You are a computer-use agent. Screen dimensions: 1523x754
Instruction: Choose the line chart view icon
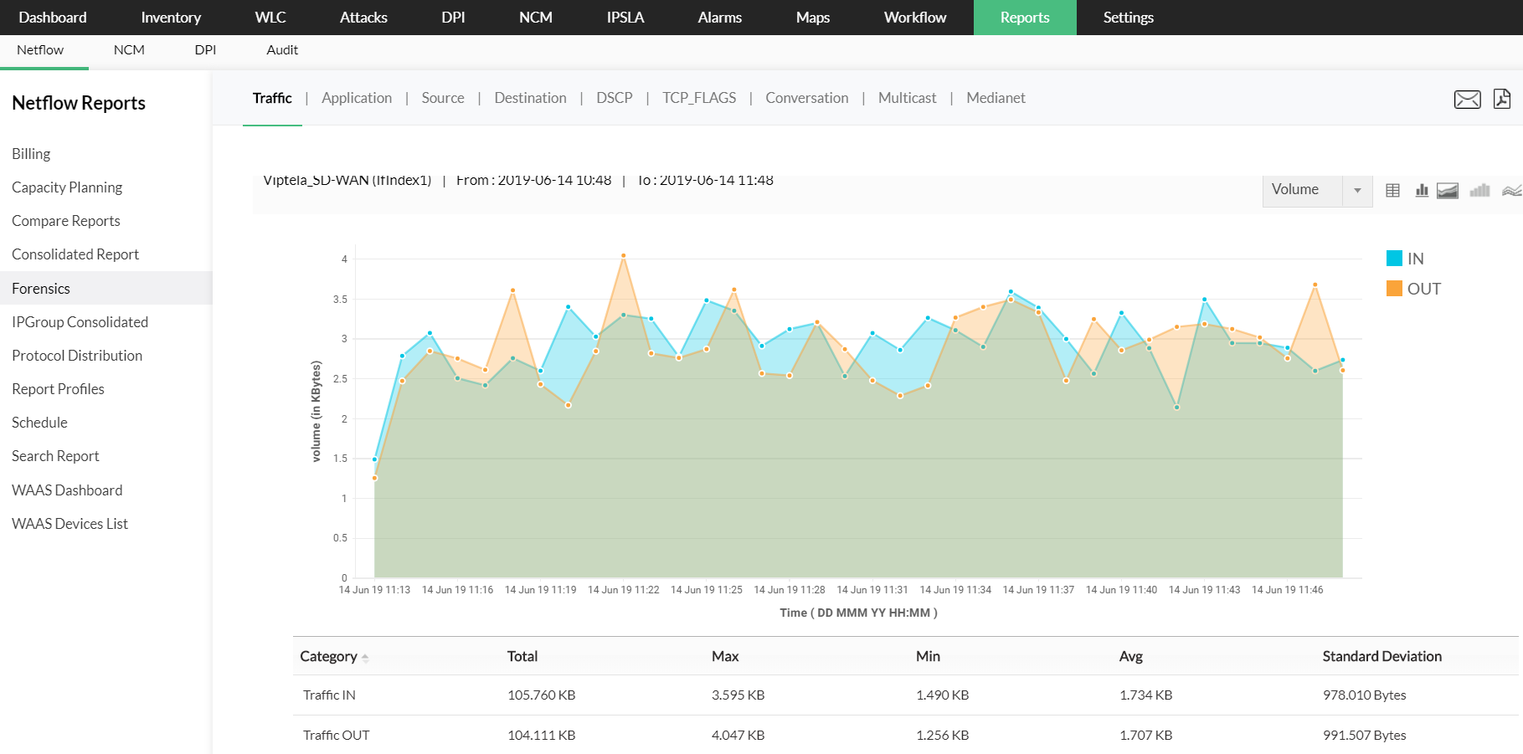(1511, 191)
